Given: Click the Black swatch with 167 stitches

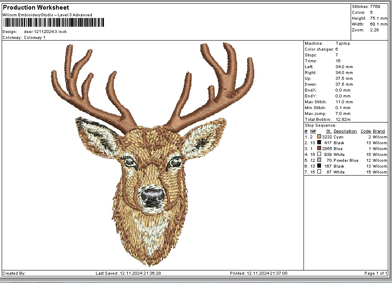Looking at the screenshot, I should point(319,166).
